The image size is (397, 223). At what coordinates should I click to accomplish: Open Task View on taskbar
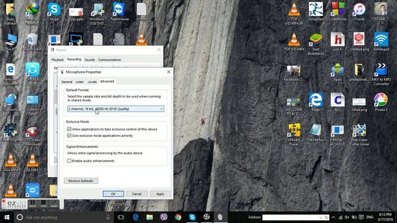tap(121, 217)
